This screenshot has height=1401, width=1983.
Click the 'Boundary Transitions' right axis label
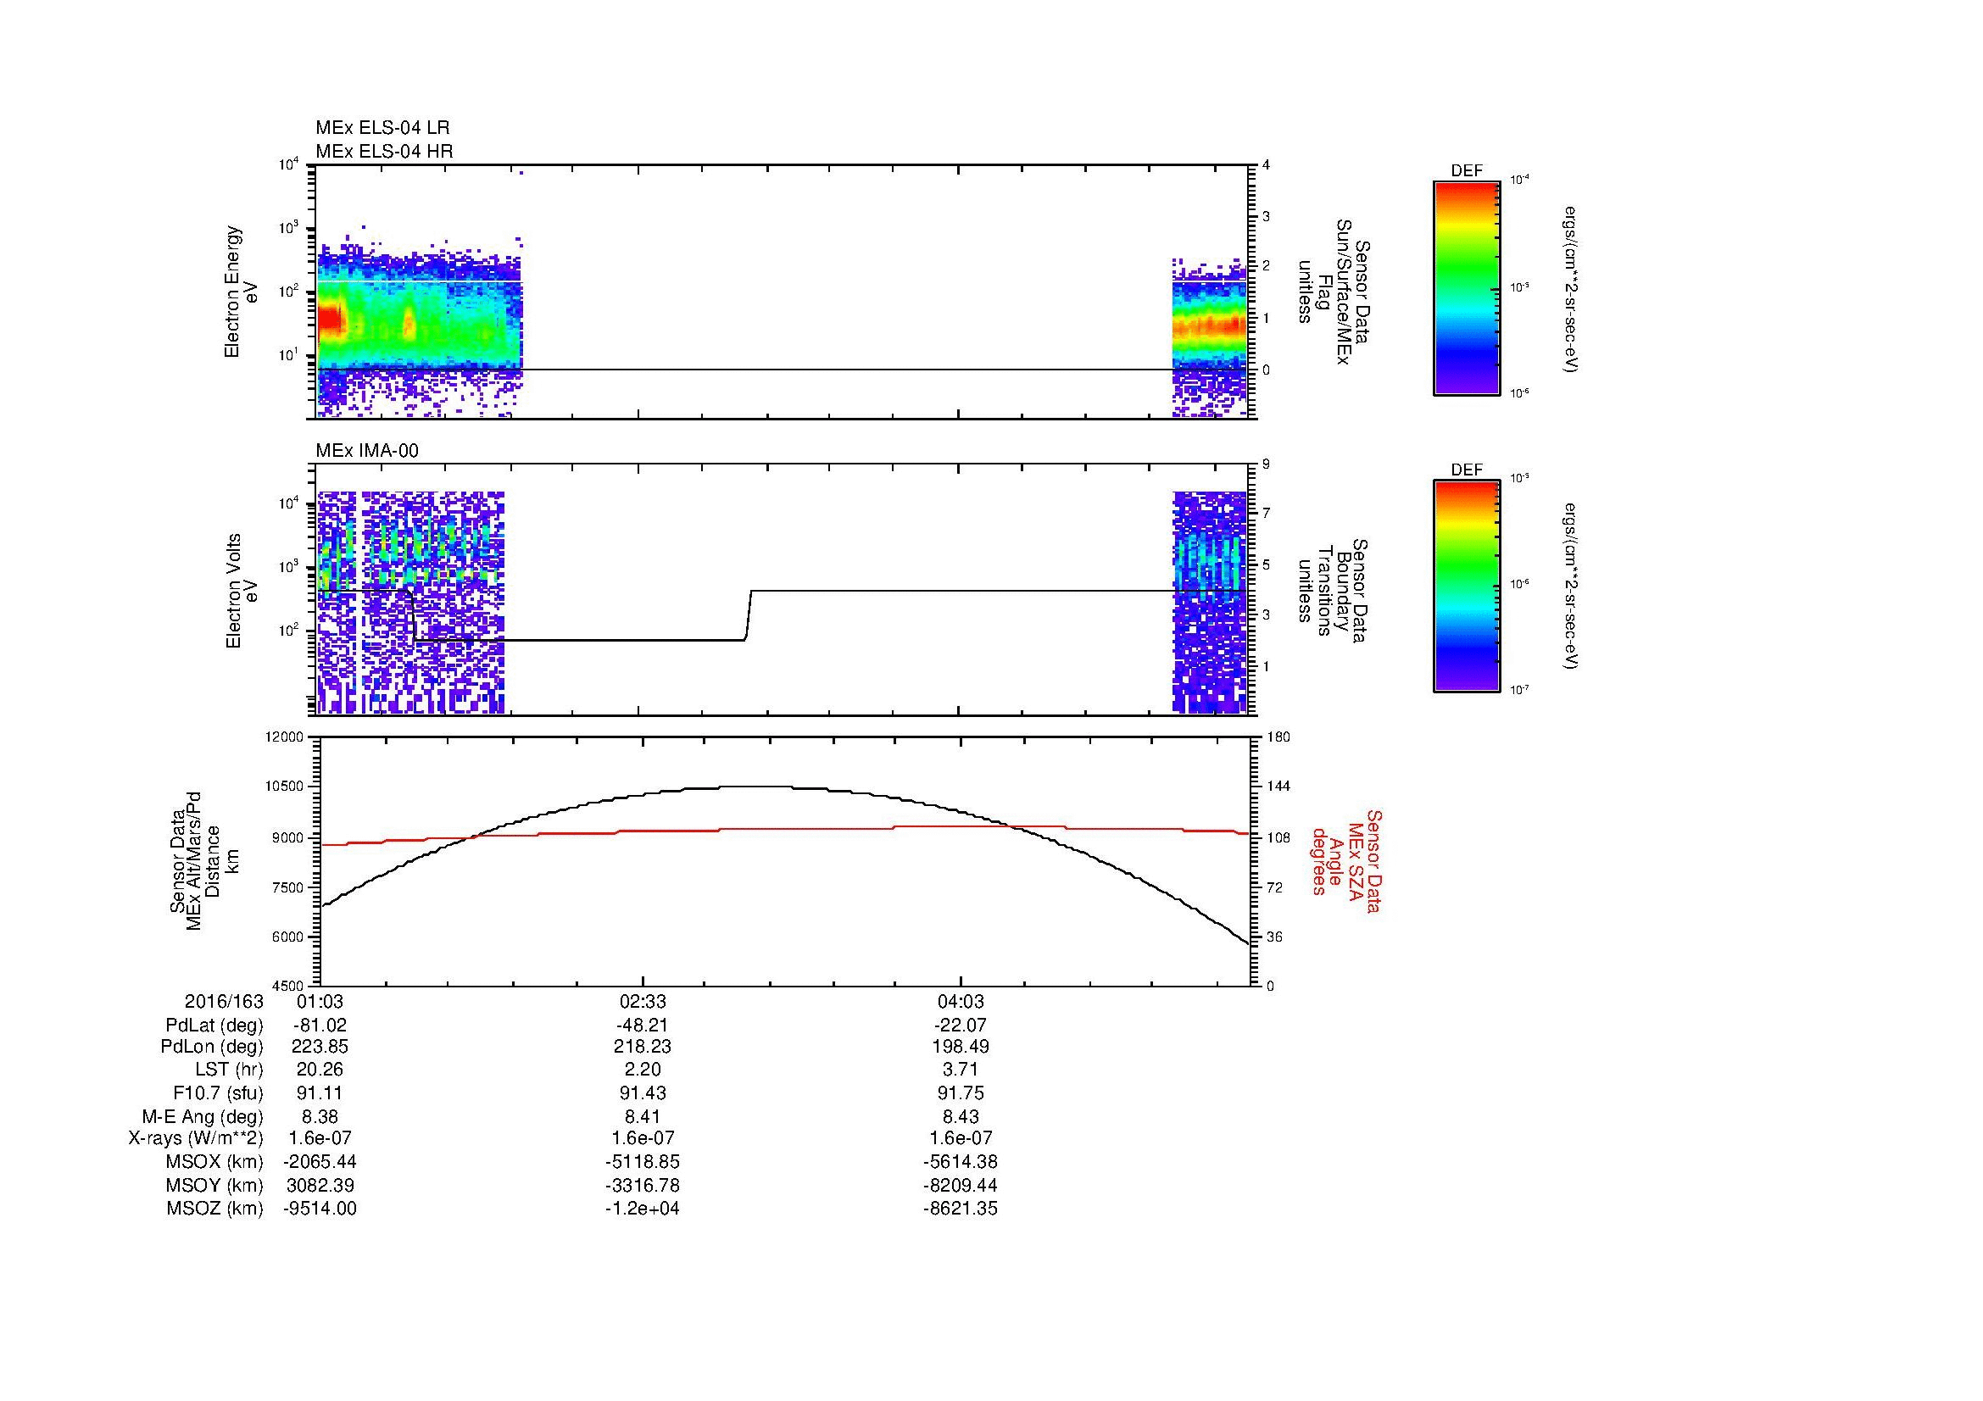click(x=1334, y=591)
